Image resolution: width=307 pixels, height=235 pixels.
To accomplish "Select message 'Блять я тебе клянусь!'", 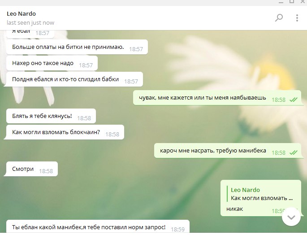I will (x=51, y=116).
